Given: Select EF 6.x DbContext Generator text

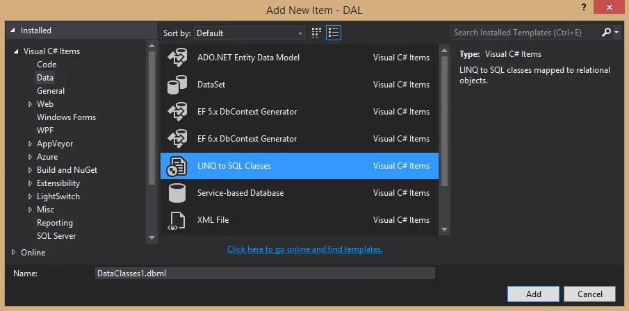Looking at the screenshot, I should 247,139.
